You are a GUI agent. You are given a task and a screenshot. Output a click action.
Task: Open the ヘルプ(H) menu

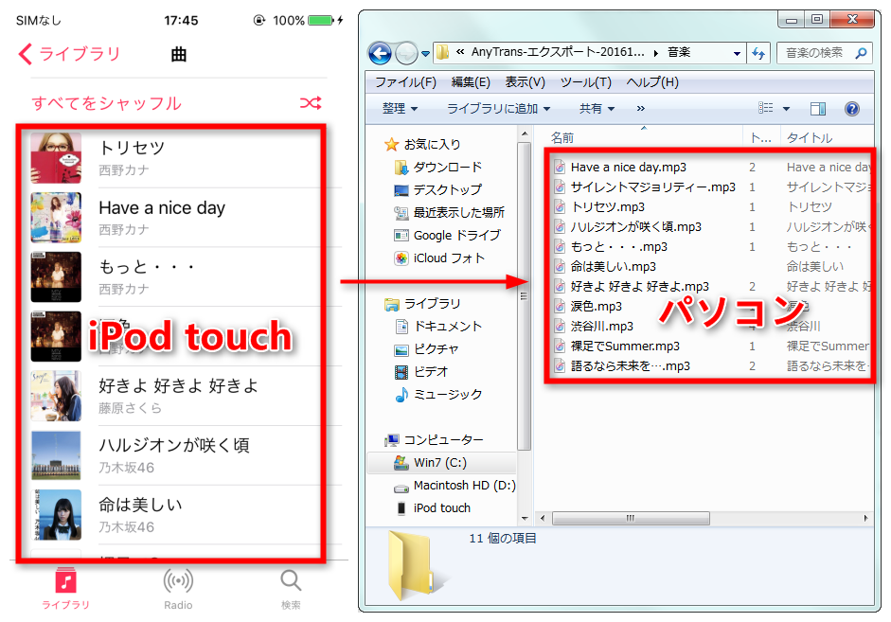(x=652, y=82)
